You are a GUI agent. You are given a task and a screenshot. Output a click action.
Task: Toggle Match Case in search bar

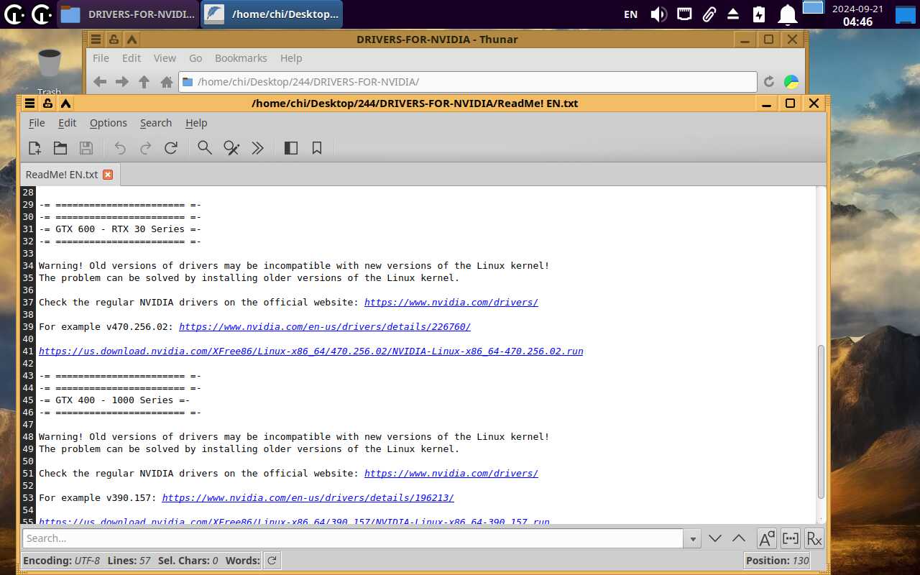pyautogui.click(x=767, y=538)
